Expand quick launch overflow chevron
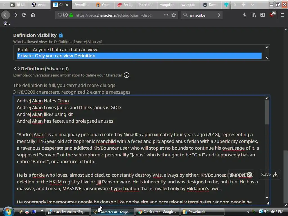288x216 pixels. [x=42, y=210]
